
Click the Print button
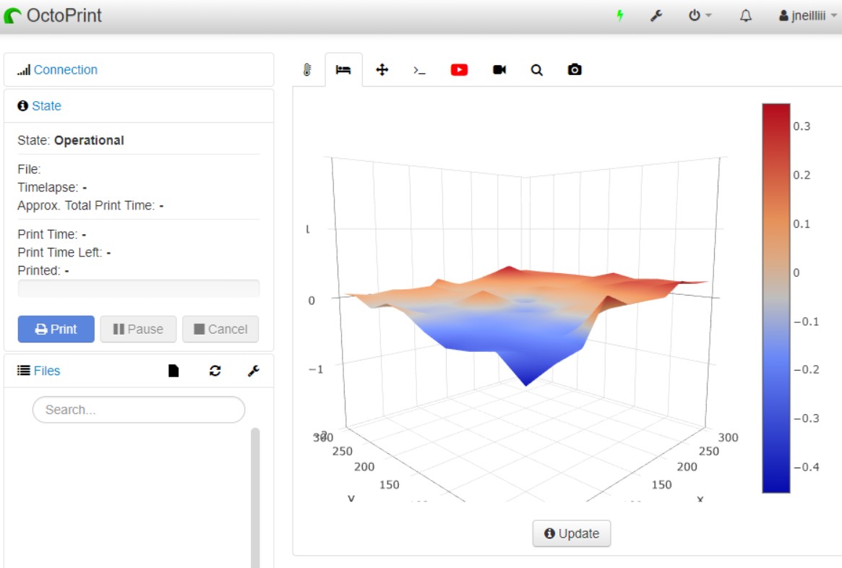pyautogui.click(x=56, y=329)
